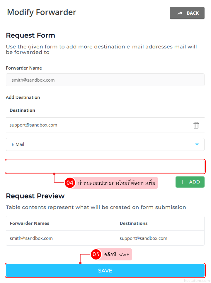Select support@sandbox.com cell in the preview table
The image size is (211, 283).
(x=143, y=238)
